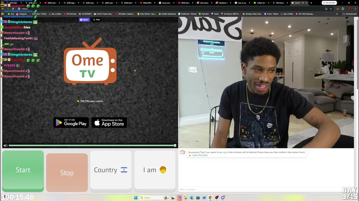Image resolution: width=359 pixels, height=201 pixels.
Task: Open the Instagram bookmark
Action: click(x=21, y=14)
